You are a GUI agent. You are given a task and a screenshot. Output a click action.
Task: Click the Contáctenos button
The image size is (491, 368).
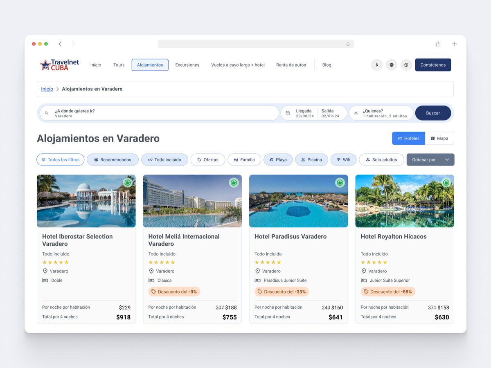click(433, 65)
